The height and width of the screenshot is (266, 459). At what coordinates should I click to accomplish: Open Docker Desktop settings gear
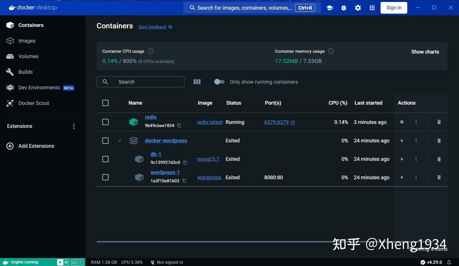point(358,8)
